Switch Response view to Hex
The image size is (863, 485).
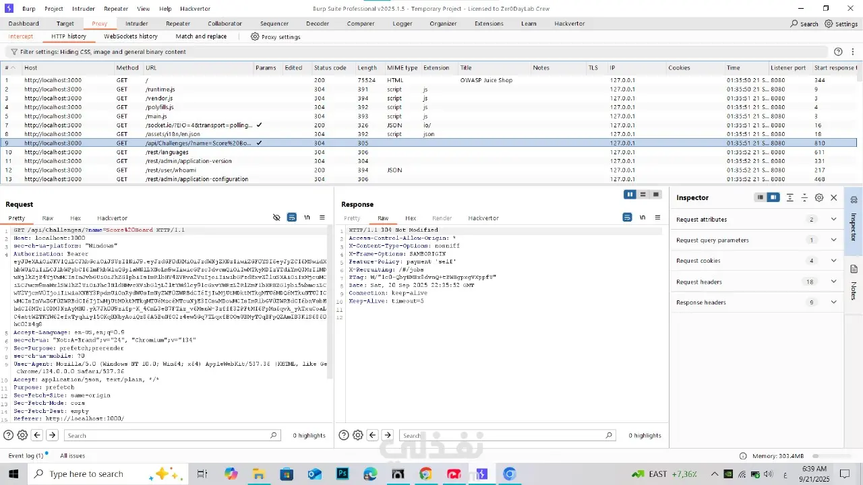point(411,218)
